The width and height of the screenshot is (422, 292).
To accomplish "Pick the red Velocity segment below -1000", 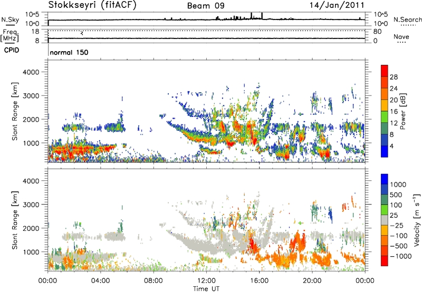I will (385, 261).
